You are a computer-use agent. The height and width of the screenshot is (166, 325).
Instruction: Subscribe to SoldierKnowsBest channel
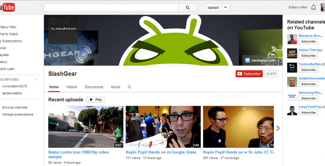point(308,84)
